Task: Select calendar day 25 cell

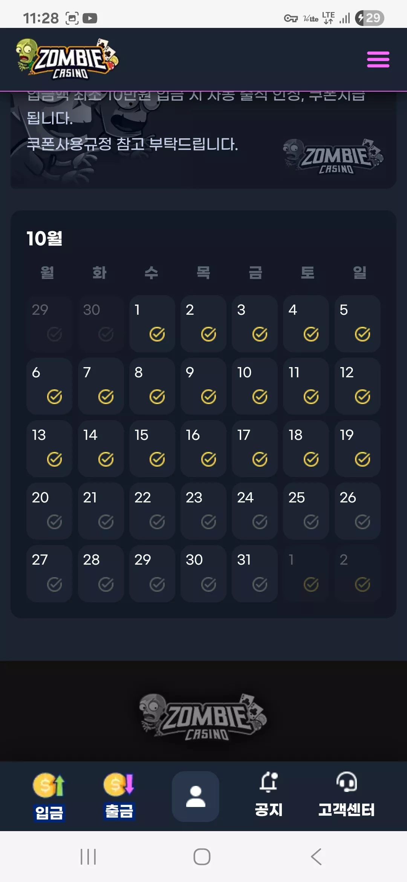Action: (306, 511)
